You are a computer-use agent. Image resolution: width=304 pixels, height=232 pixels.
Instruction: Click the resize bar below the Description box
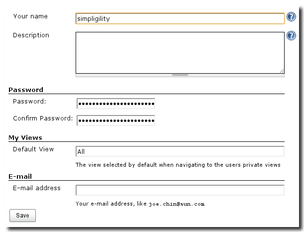[180, 75]
